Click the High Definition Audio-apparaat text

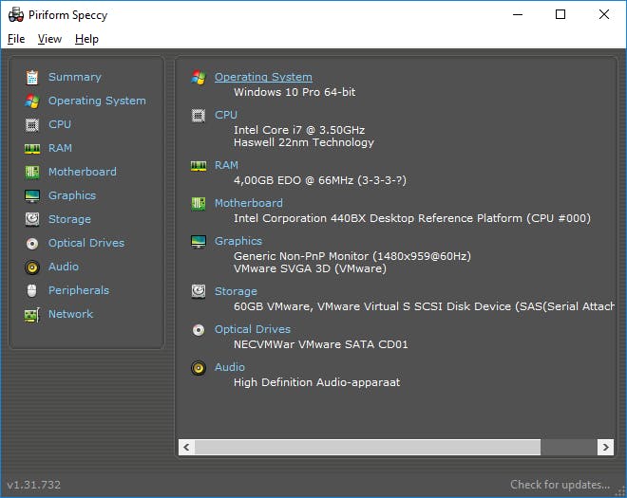click(x=316, y=382)
